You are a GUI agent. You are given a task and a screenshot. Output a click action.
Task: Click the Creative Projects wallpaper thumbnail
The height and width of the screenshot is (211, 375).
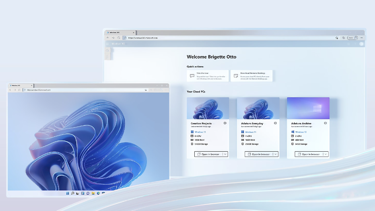click(208, 108)
